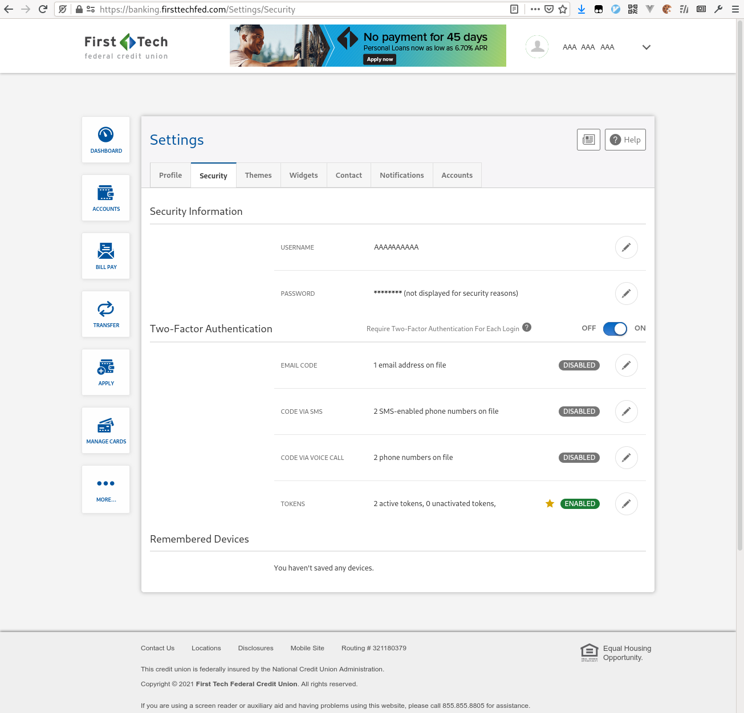
Task: Switch to the Themes tab
Action: click(258, 176)
